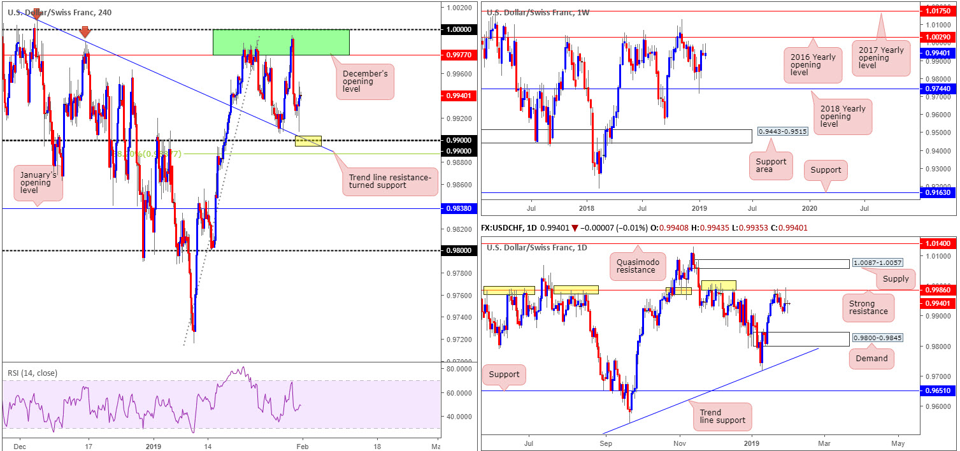
Task: Click the Demand callout on daily chart
Action: coord(871,359)
